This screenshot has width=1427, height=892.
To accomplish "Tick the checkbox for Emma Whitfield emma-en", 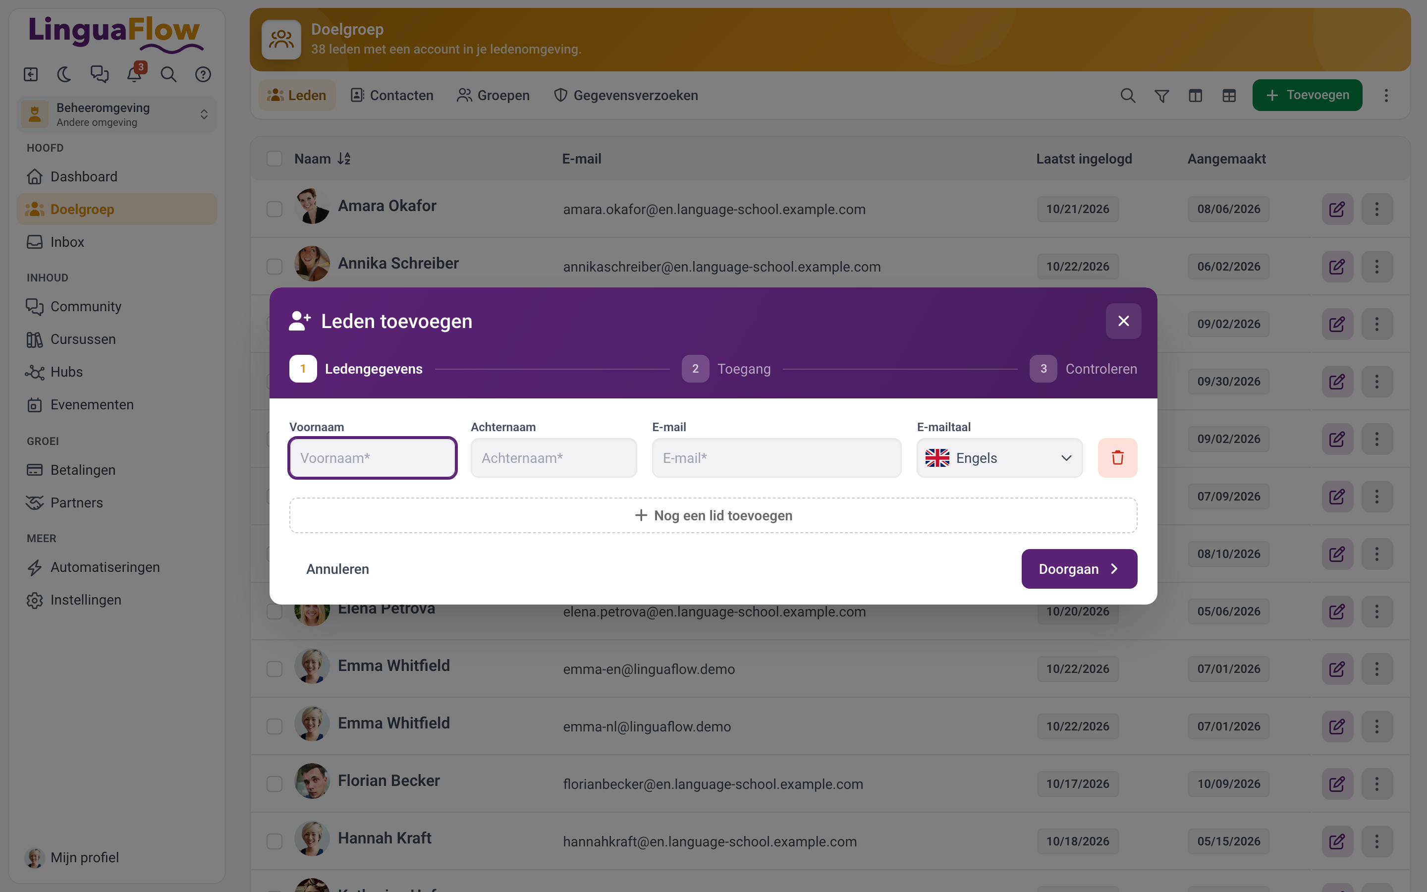I will coord(274,669).
